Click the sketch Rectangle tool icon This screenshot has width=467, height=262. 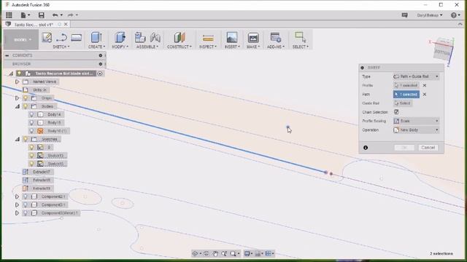[x=76, y=37]
